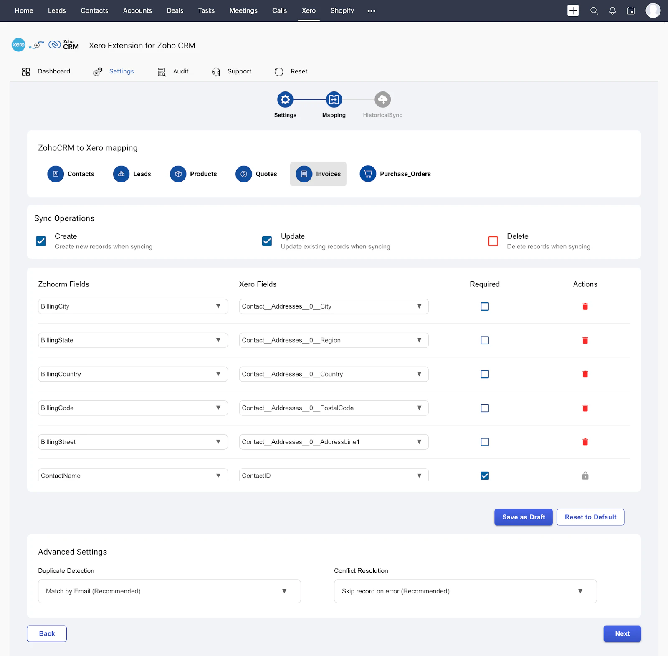This screenshot has width=668, height=656.
Task: Click the Settings step gear icon
Action: [x=285, y=99]
